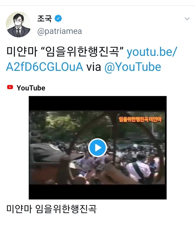Open the tweet options chevron menu
This screenshot has width=195, height=229.
pos(187,19)
